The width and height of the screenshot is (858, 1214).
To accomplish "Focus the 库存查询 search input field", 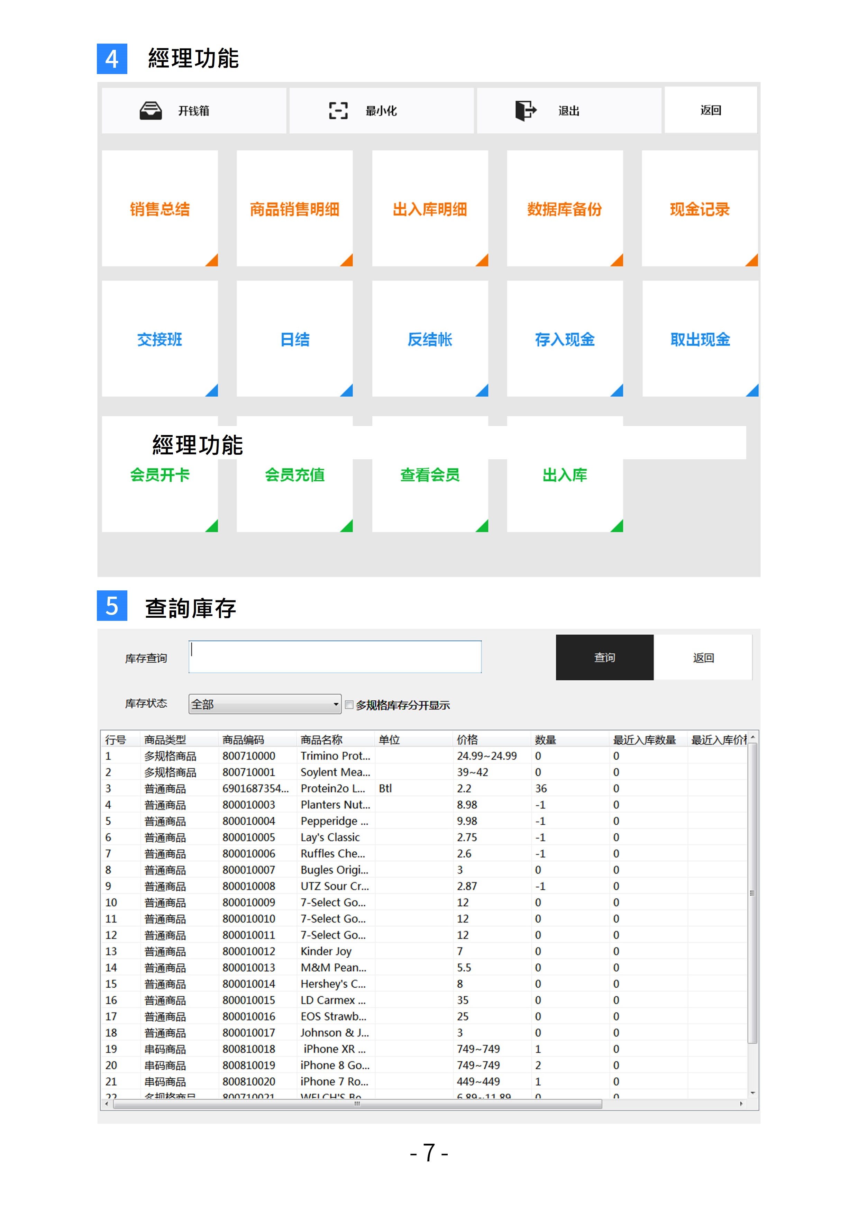I will pos(335,657).
